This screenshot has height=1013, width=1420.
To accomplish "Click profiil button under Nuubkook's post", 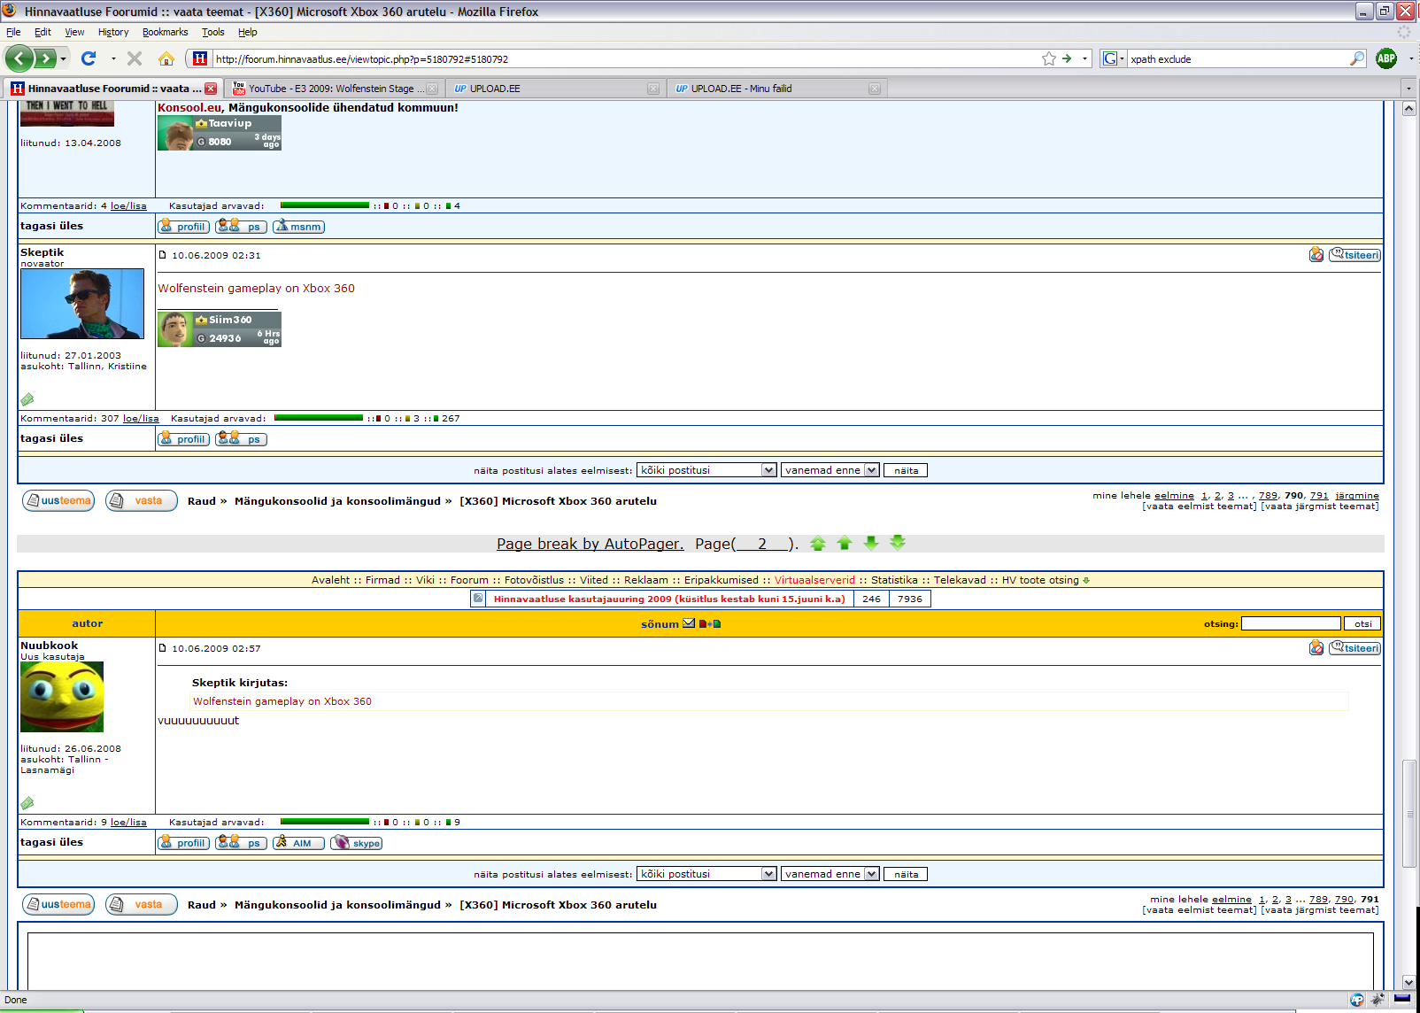I will tap(183, 843).
